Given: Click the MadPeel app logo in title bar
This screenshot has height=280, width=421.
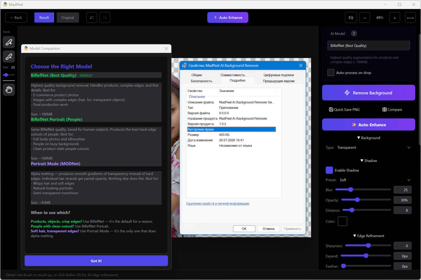Looking at the screenshot, I should coord(5,4).
